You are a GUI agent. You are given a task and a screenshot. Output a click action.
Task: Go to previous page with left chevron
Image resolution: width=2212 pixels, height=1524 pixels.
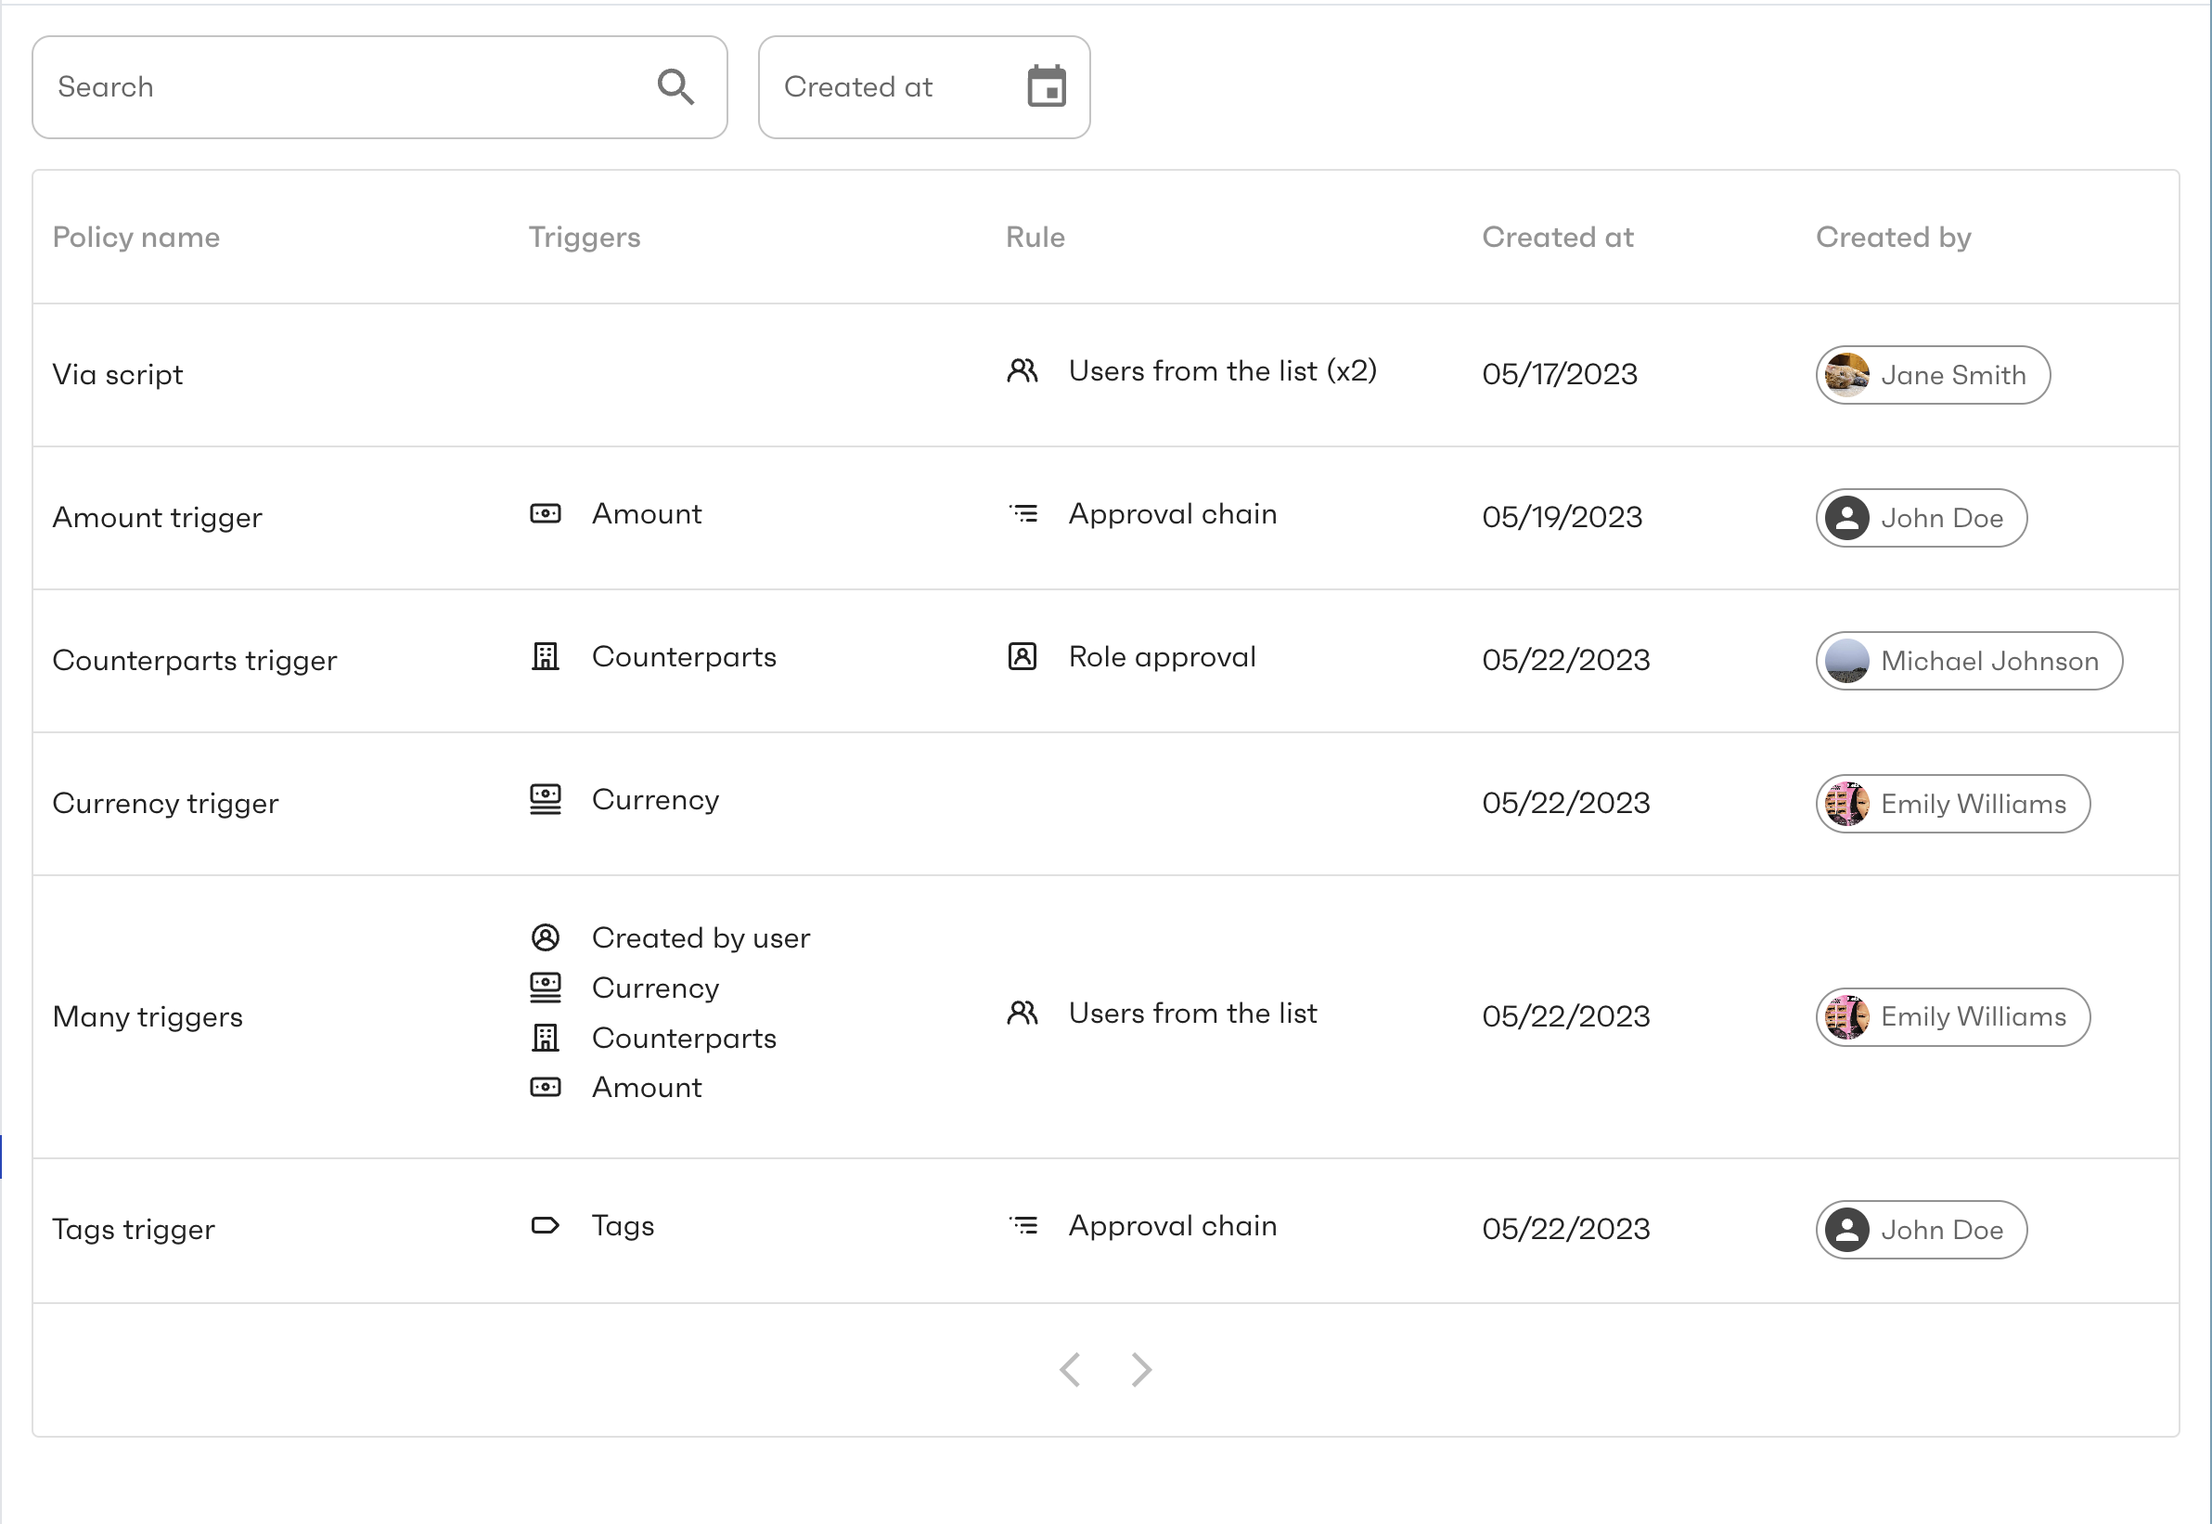pyautogui.click(x=1071, y=1369)
